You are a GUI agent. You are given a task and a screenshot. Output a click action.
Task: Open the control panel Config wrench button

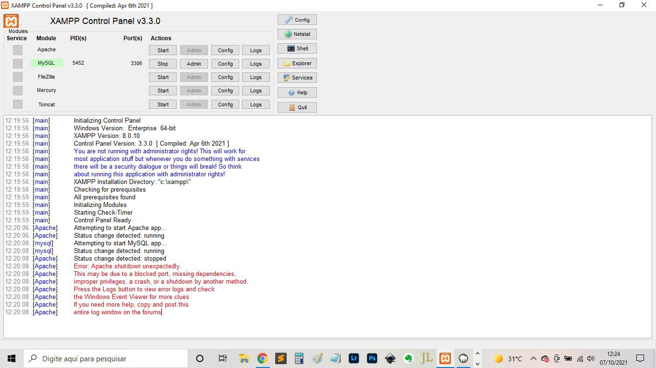297,20
